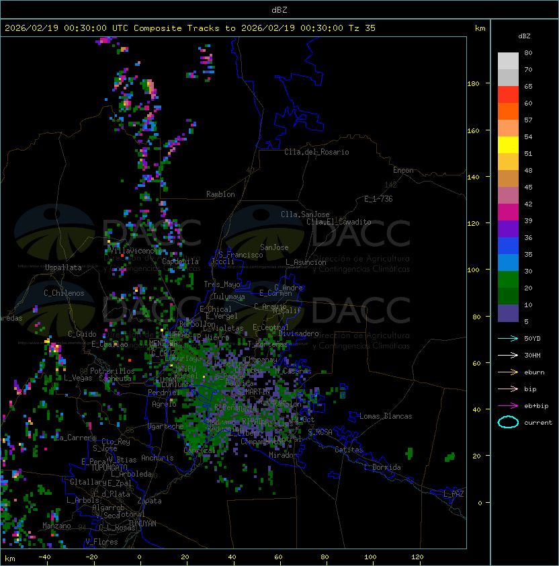Click the 100 km tick on vertical axis

[473, 270]
